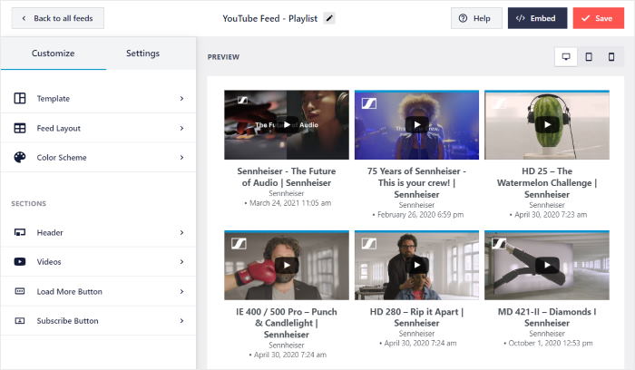Screen dimensions: 635x370
Task: Open Template menu item
Action: coord(98,98)
